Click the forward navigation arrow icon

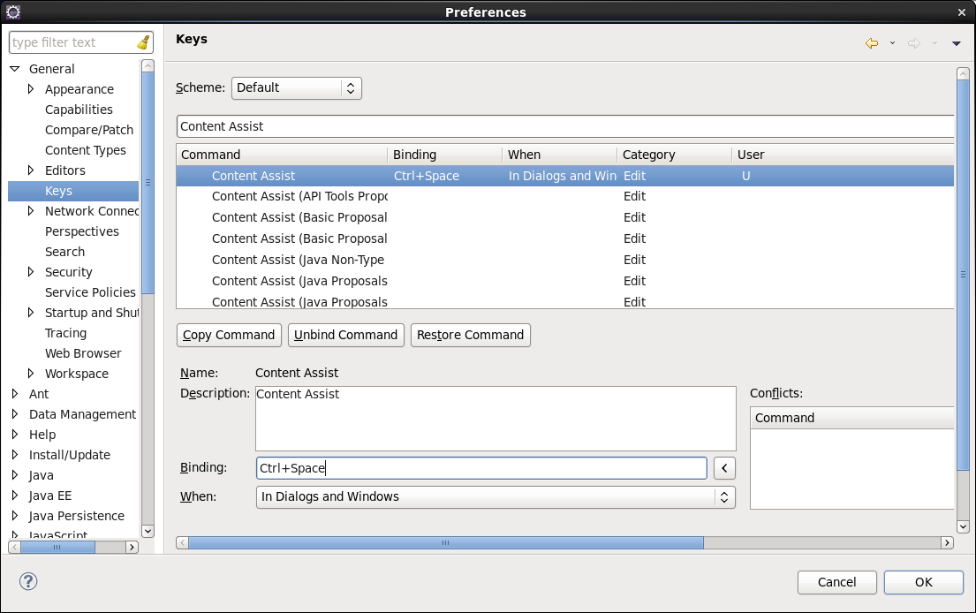tap(914, 43)
